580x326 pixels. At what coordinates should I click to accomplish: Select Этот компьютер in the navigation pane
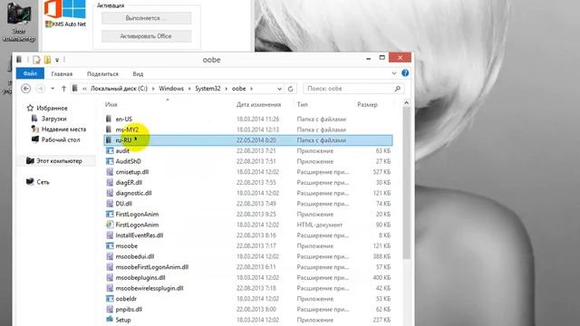click(x=59, y=161)
